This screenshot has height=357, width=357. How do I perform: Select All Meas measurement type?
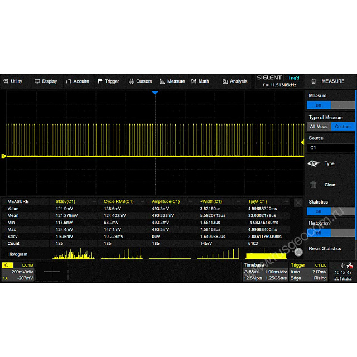(x=319, y=127)
